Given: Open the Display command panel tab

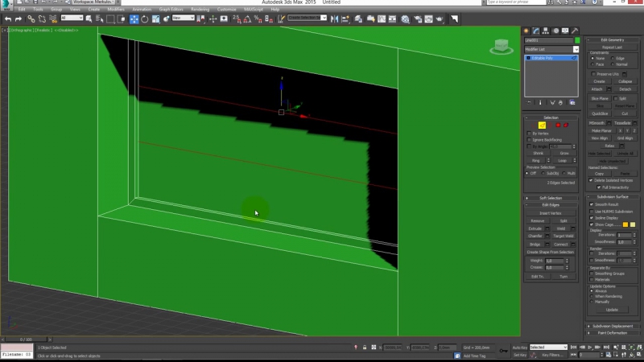Looking at the screenshot, I should (x=565, y=31).
